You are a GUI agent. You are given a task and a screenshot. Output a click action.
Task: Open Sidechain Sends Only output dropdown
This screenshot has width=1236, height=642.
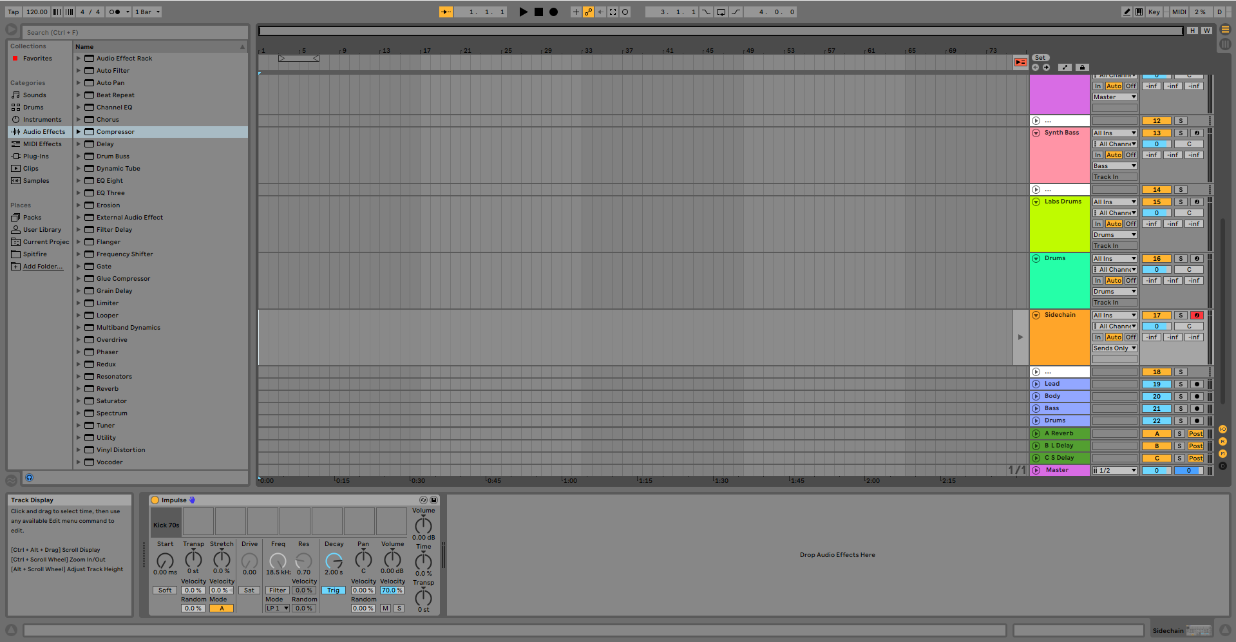pos(1114,348)
